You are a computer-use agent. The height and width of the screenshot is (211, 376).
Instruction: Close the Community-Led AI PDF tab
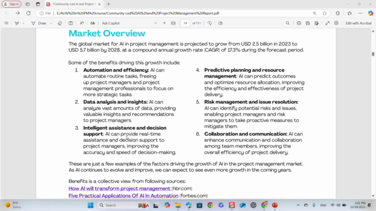click(x=99, y=4)
